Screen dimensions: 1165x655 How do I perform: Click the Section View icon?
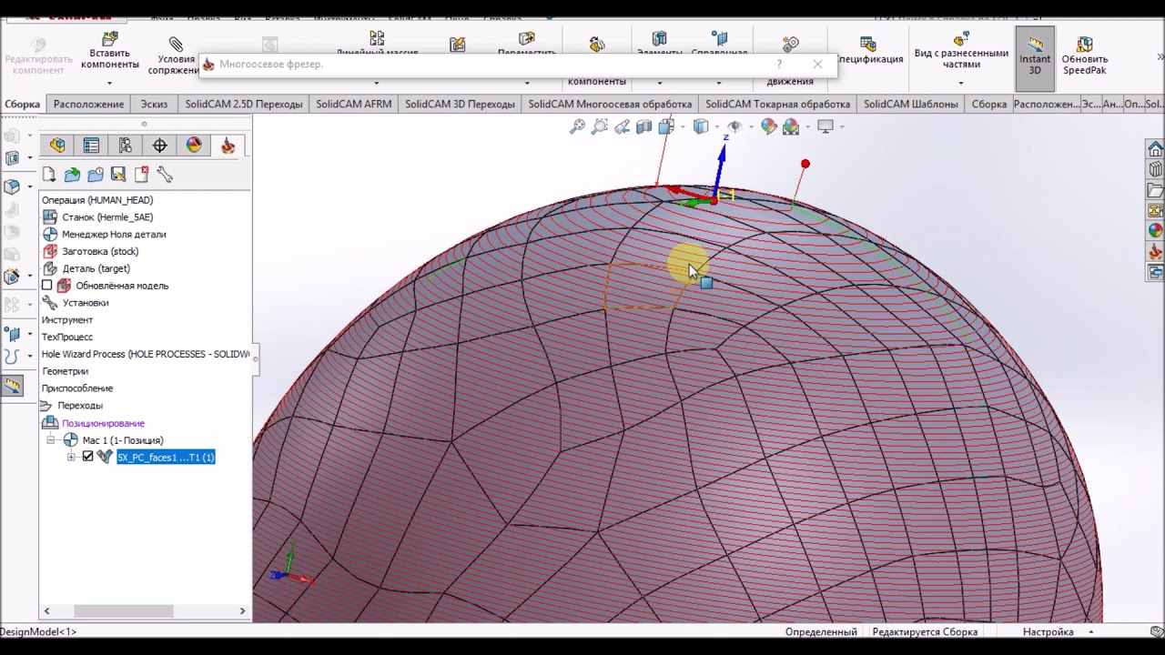644,127
